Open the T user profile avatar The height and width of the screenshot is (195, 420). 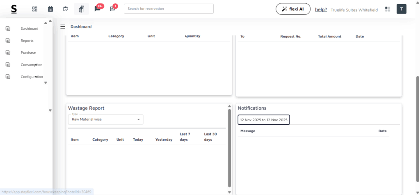point(401,9)
